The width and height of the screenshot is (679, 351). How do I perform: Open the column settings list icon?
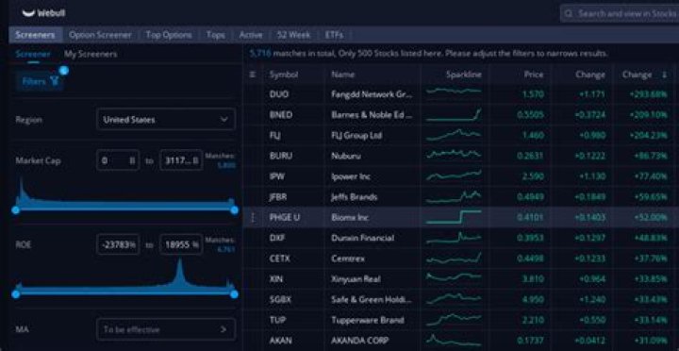253,75
